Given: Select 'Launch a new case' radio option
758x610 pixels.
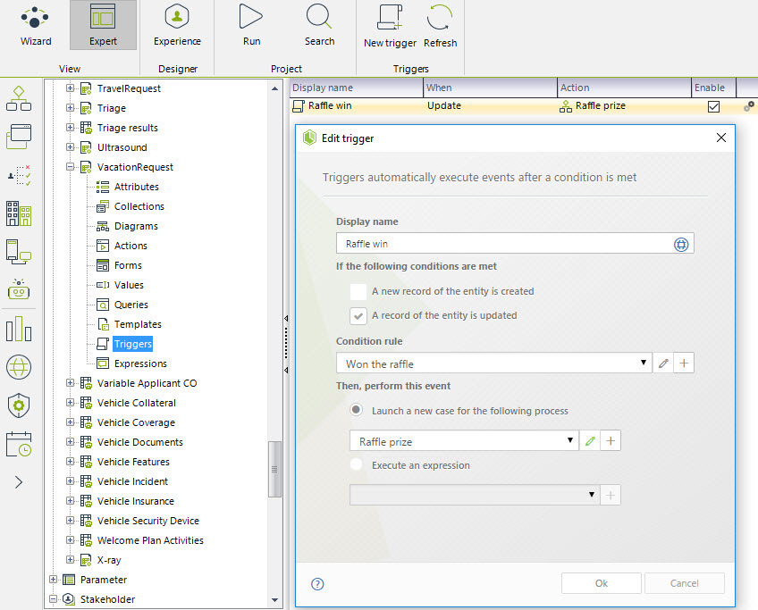Looking at the screenshot, I should [357, 410].
